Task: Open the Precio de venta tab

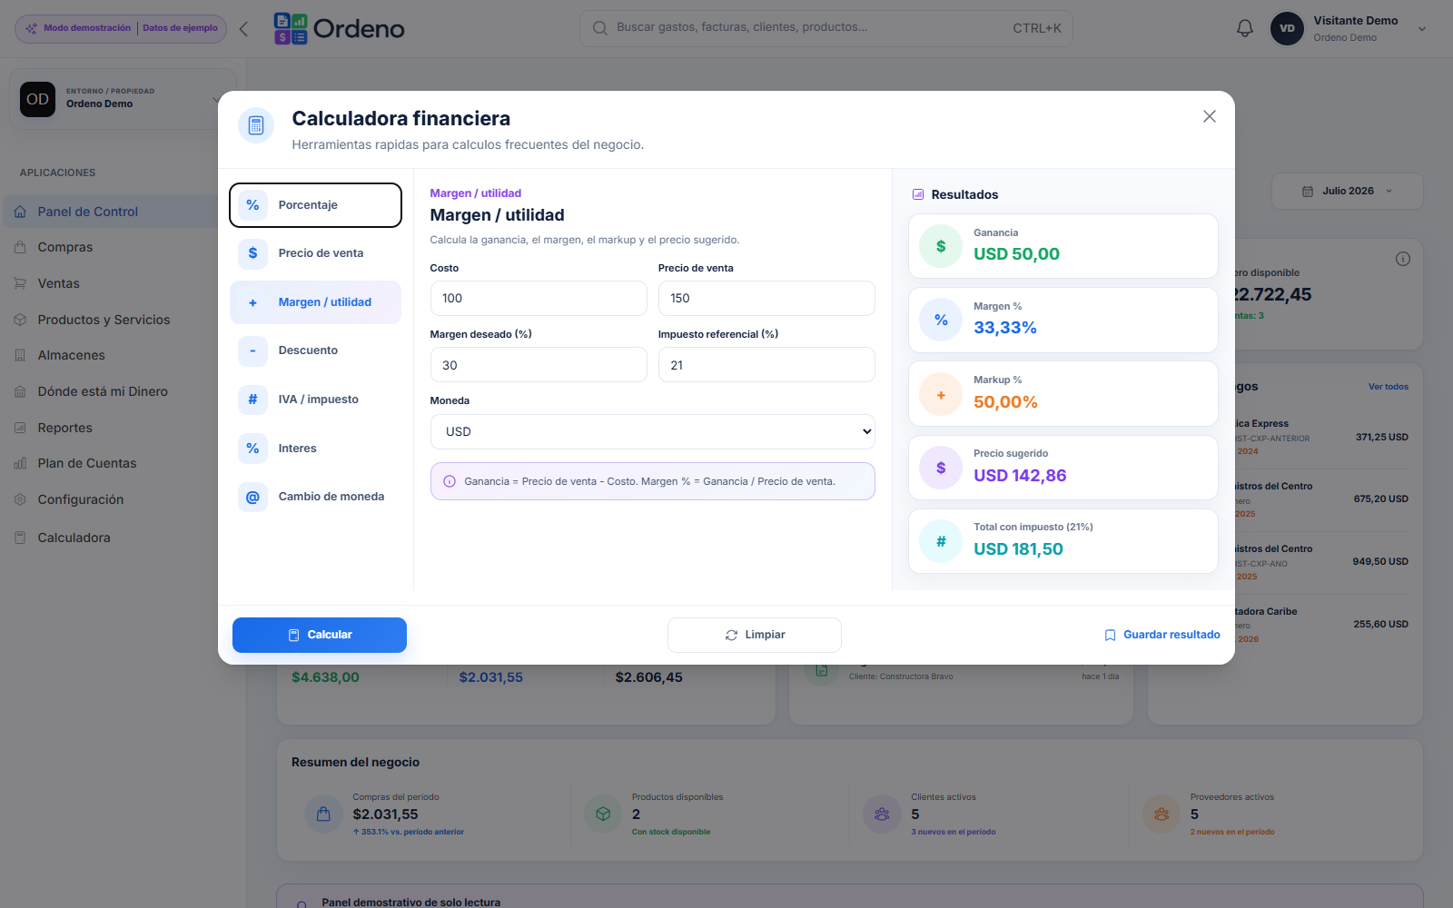Action: [315, 253]
